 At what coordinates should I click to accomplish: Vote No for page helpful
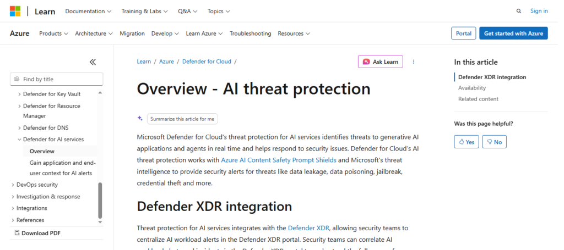pyautogui.click(x=494, y=142)
